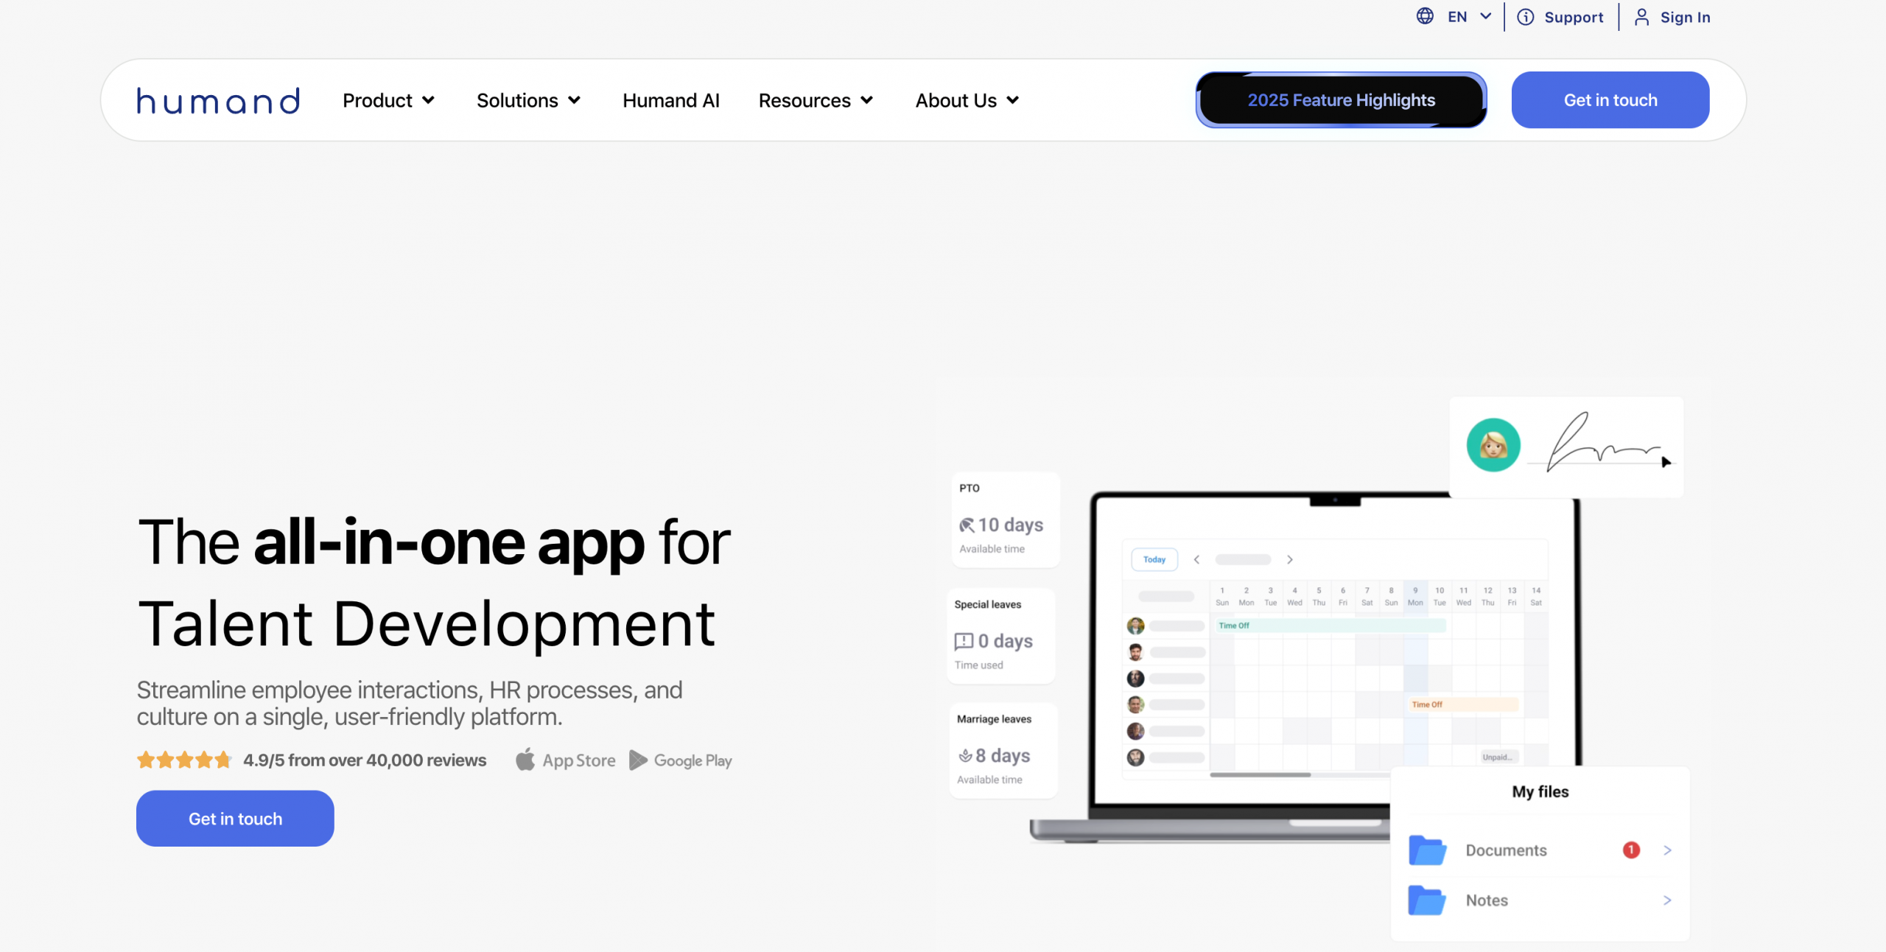Click Get in touch in navbar
The image size is (1886, 952).
(x=1610, y=100)
